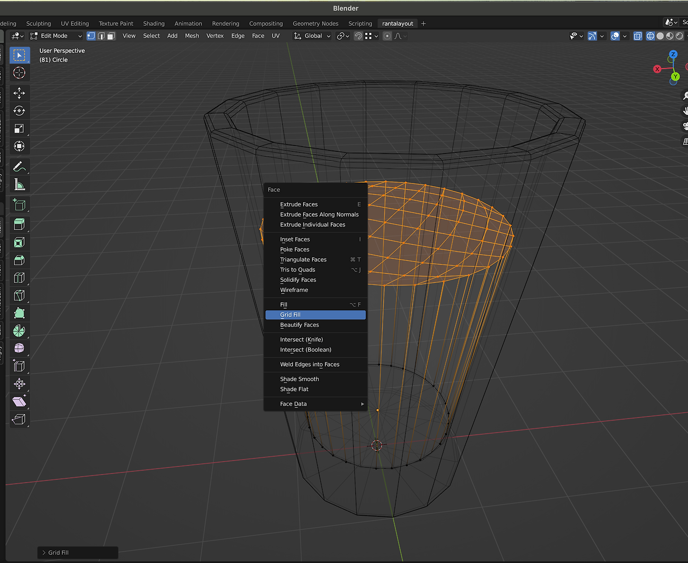The height and width of the screenshot is (563, 688).
Task: Select the Rotate tool
Action: point(19,111)
